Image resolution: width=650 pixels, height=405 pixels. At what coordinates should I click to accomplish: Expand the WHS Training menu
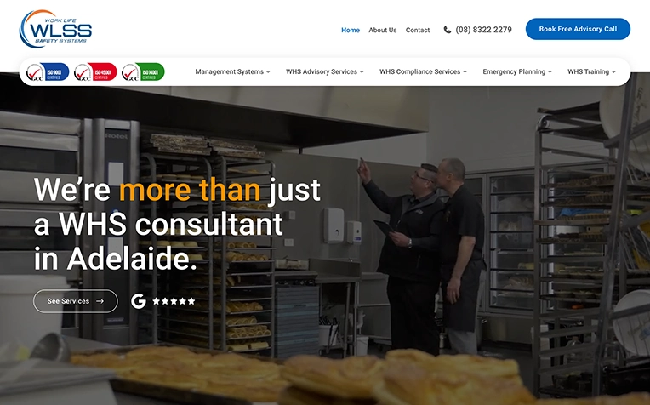(591, 71)
